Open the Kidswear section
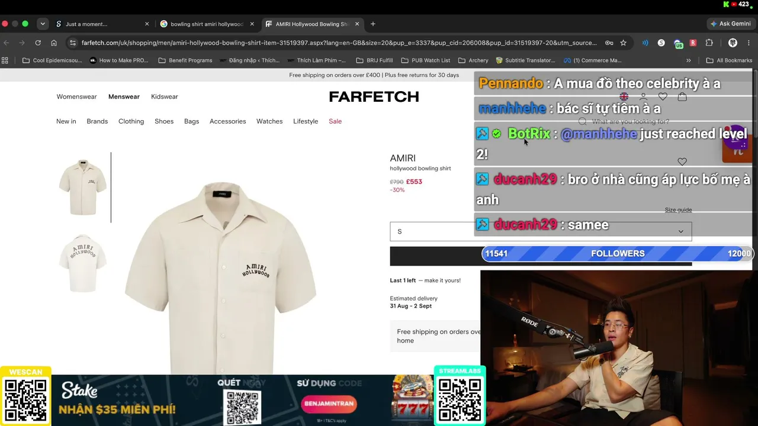Image resolution: width=758 pixels, height=426 pixels. (x=164, y=96)
